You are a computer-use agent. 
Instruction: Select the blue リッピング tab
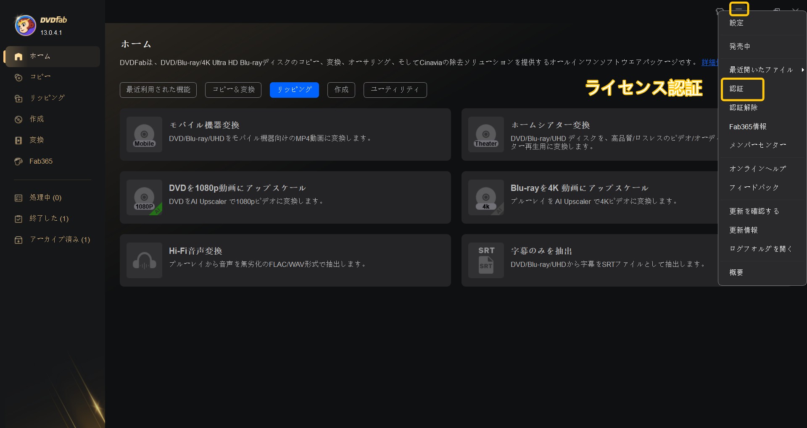point(294,90)
